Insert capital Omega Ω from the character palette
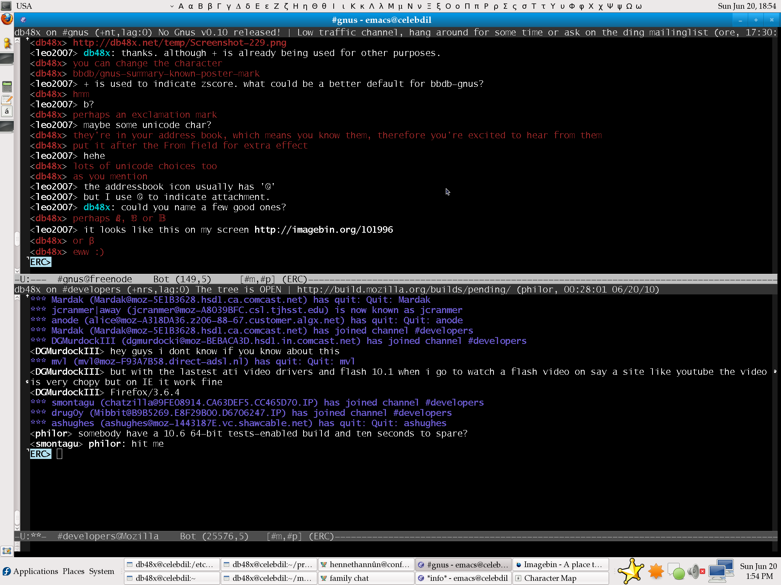This screenshot has height=585, width=781. coord(629,6)
